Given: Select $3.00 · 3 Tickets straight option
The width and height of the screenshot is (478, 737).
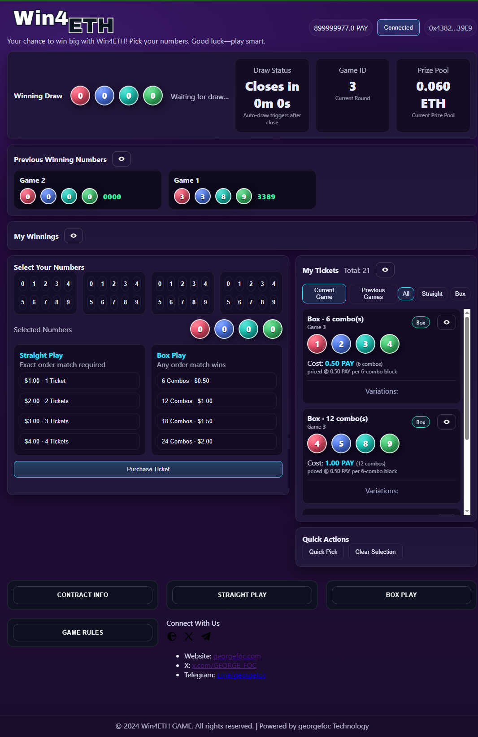Looking at the screenshot, I should tap(80, 421).
